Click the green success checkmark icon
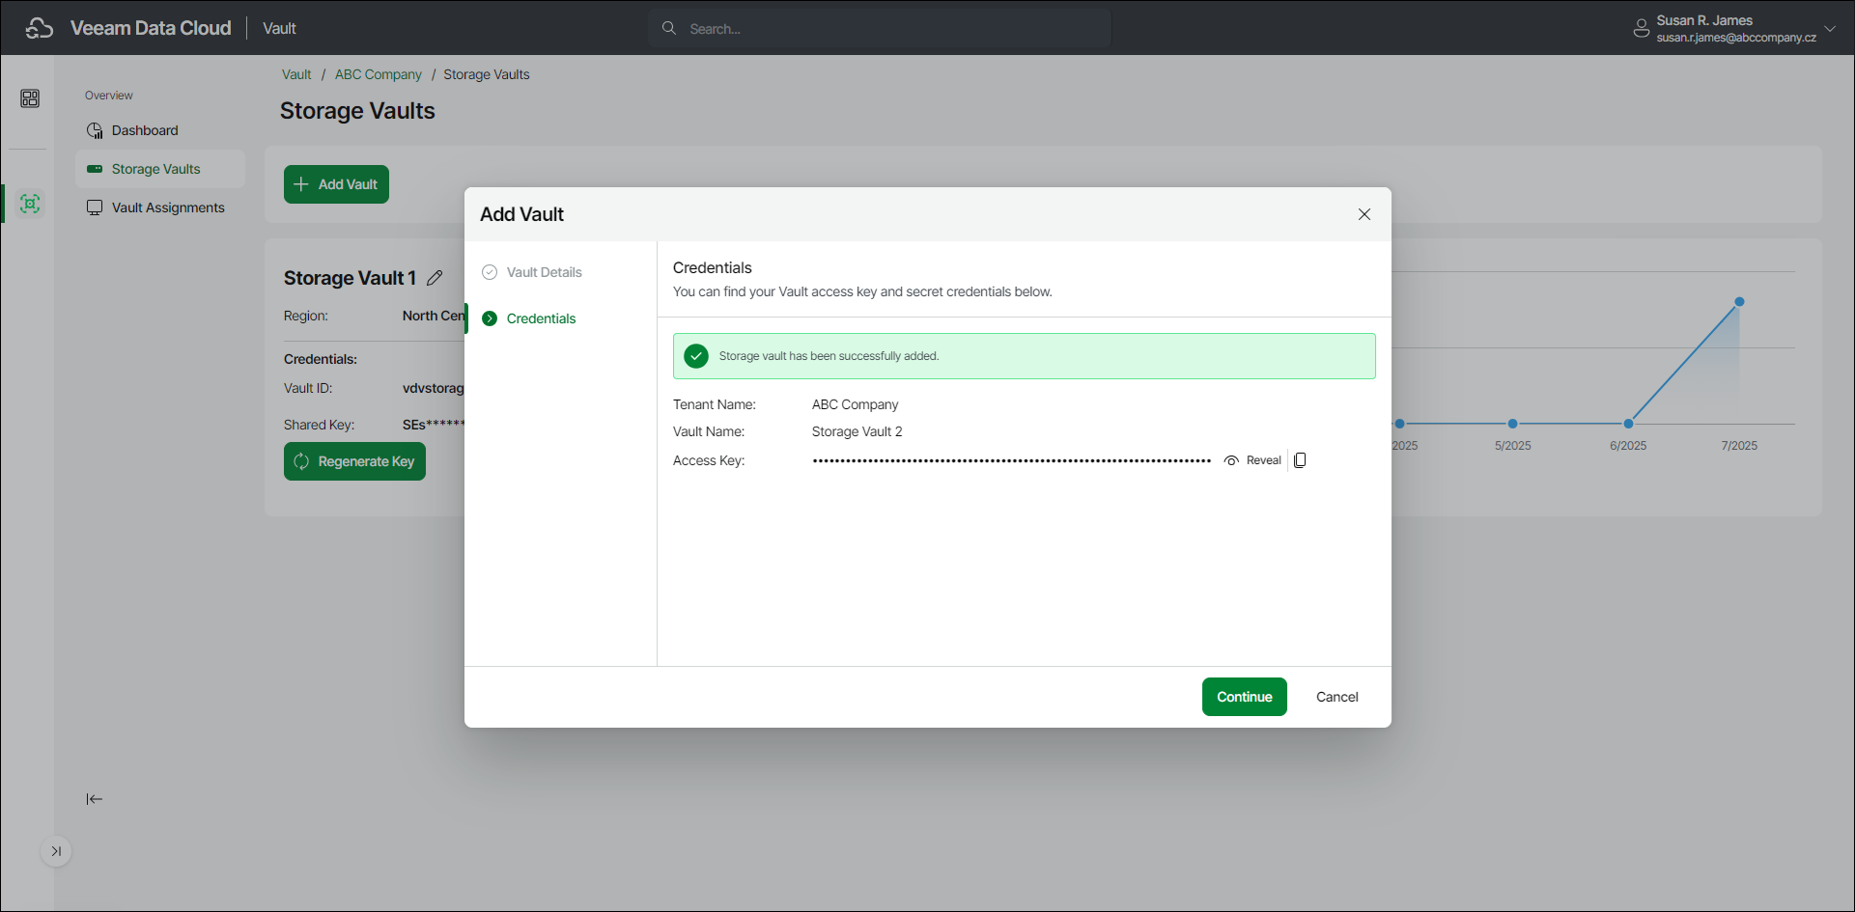Viewport: 1855px width, 912px height. coord(696,356)
